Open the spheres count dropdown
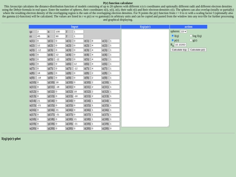This screenshot has width=236, height=177. tap(184, 31)
